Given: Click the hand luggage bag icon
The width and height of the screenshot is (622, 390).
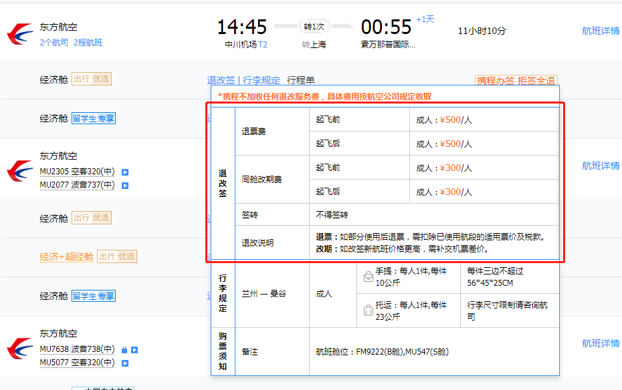Looking at the screenshot, I should (368, 276).
